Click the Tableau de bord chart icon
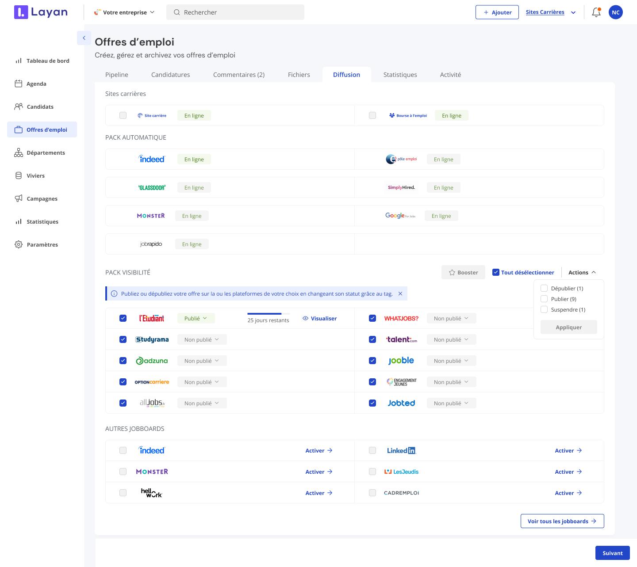Viewport: 637px width, 567px height. coord(19,61)
